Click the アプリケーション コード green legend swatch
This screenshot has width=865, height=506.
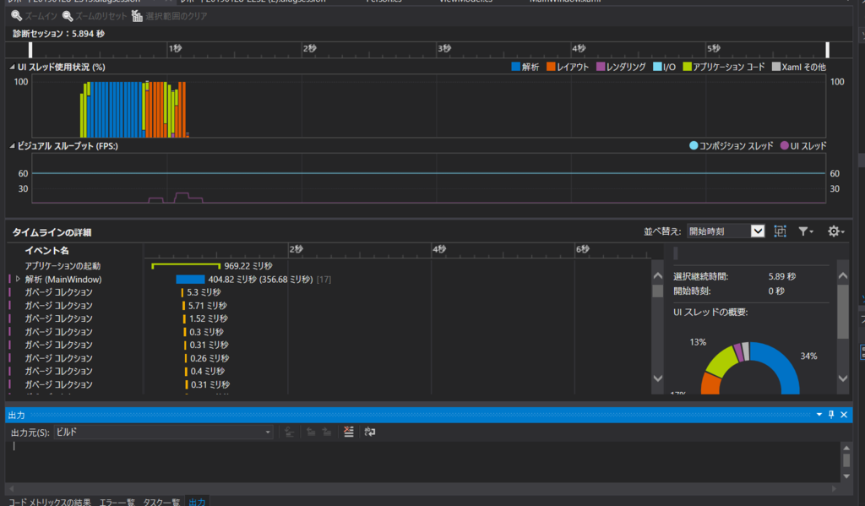coord(687,67)
